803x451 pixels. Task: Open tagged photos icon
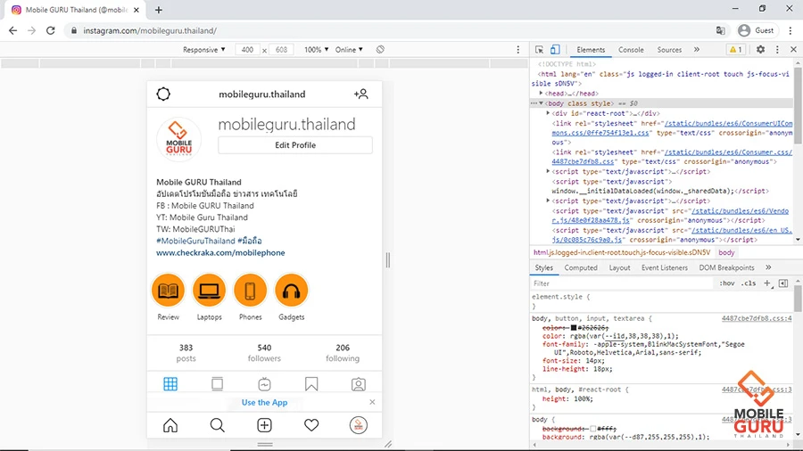[359, 384]
